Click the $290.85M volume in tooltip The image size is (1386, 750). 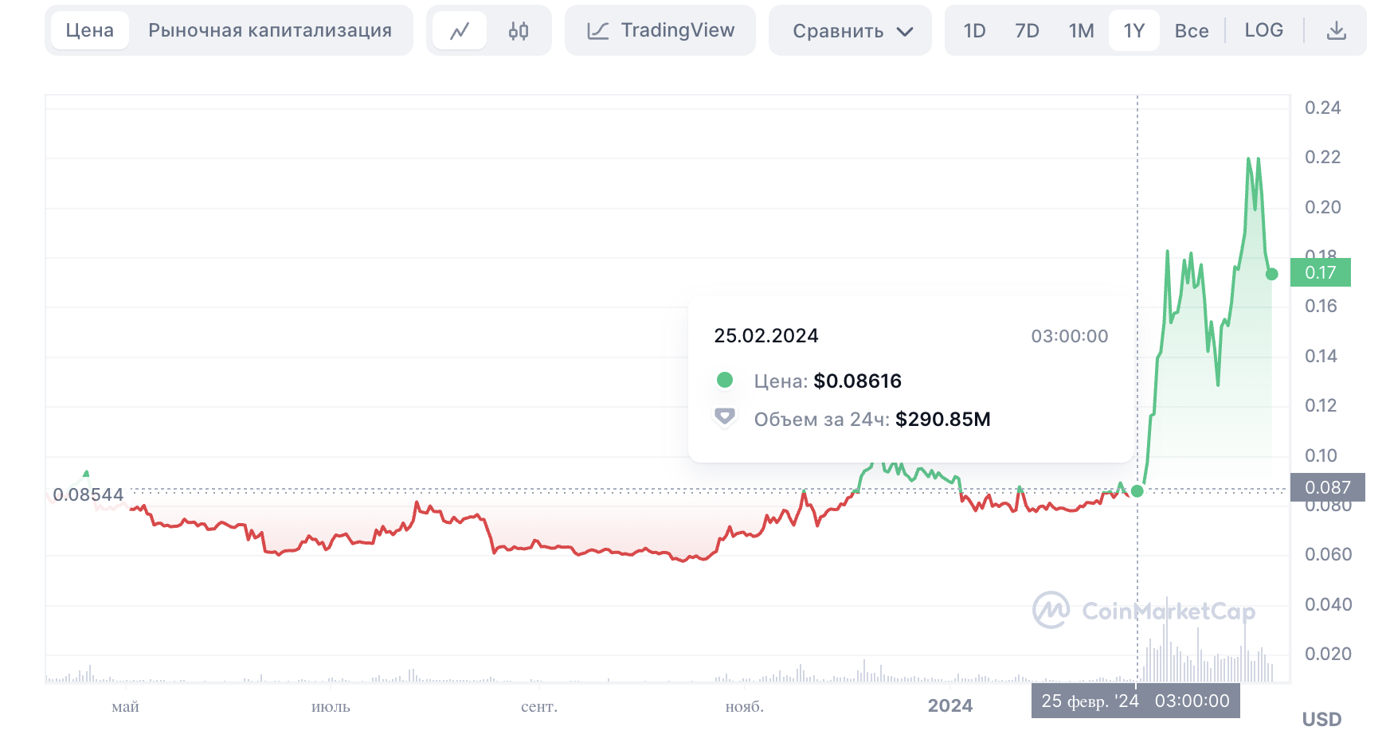tap(943, 419)
